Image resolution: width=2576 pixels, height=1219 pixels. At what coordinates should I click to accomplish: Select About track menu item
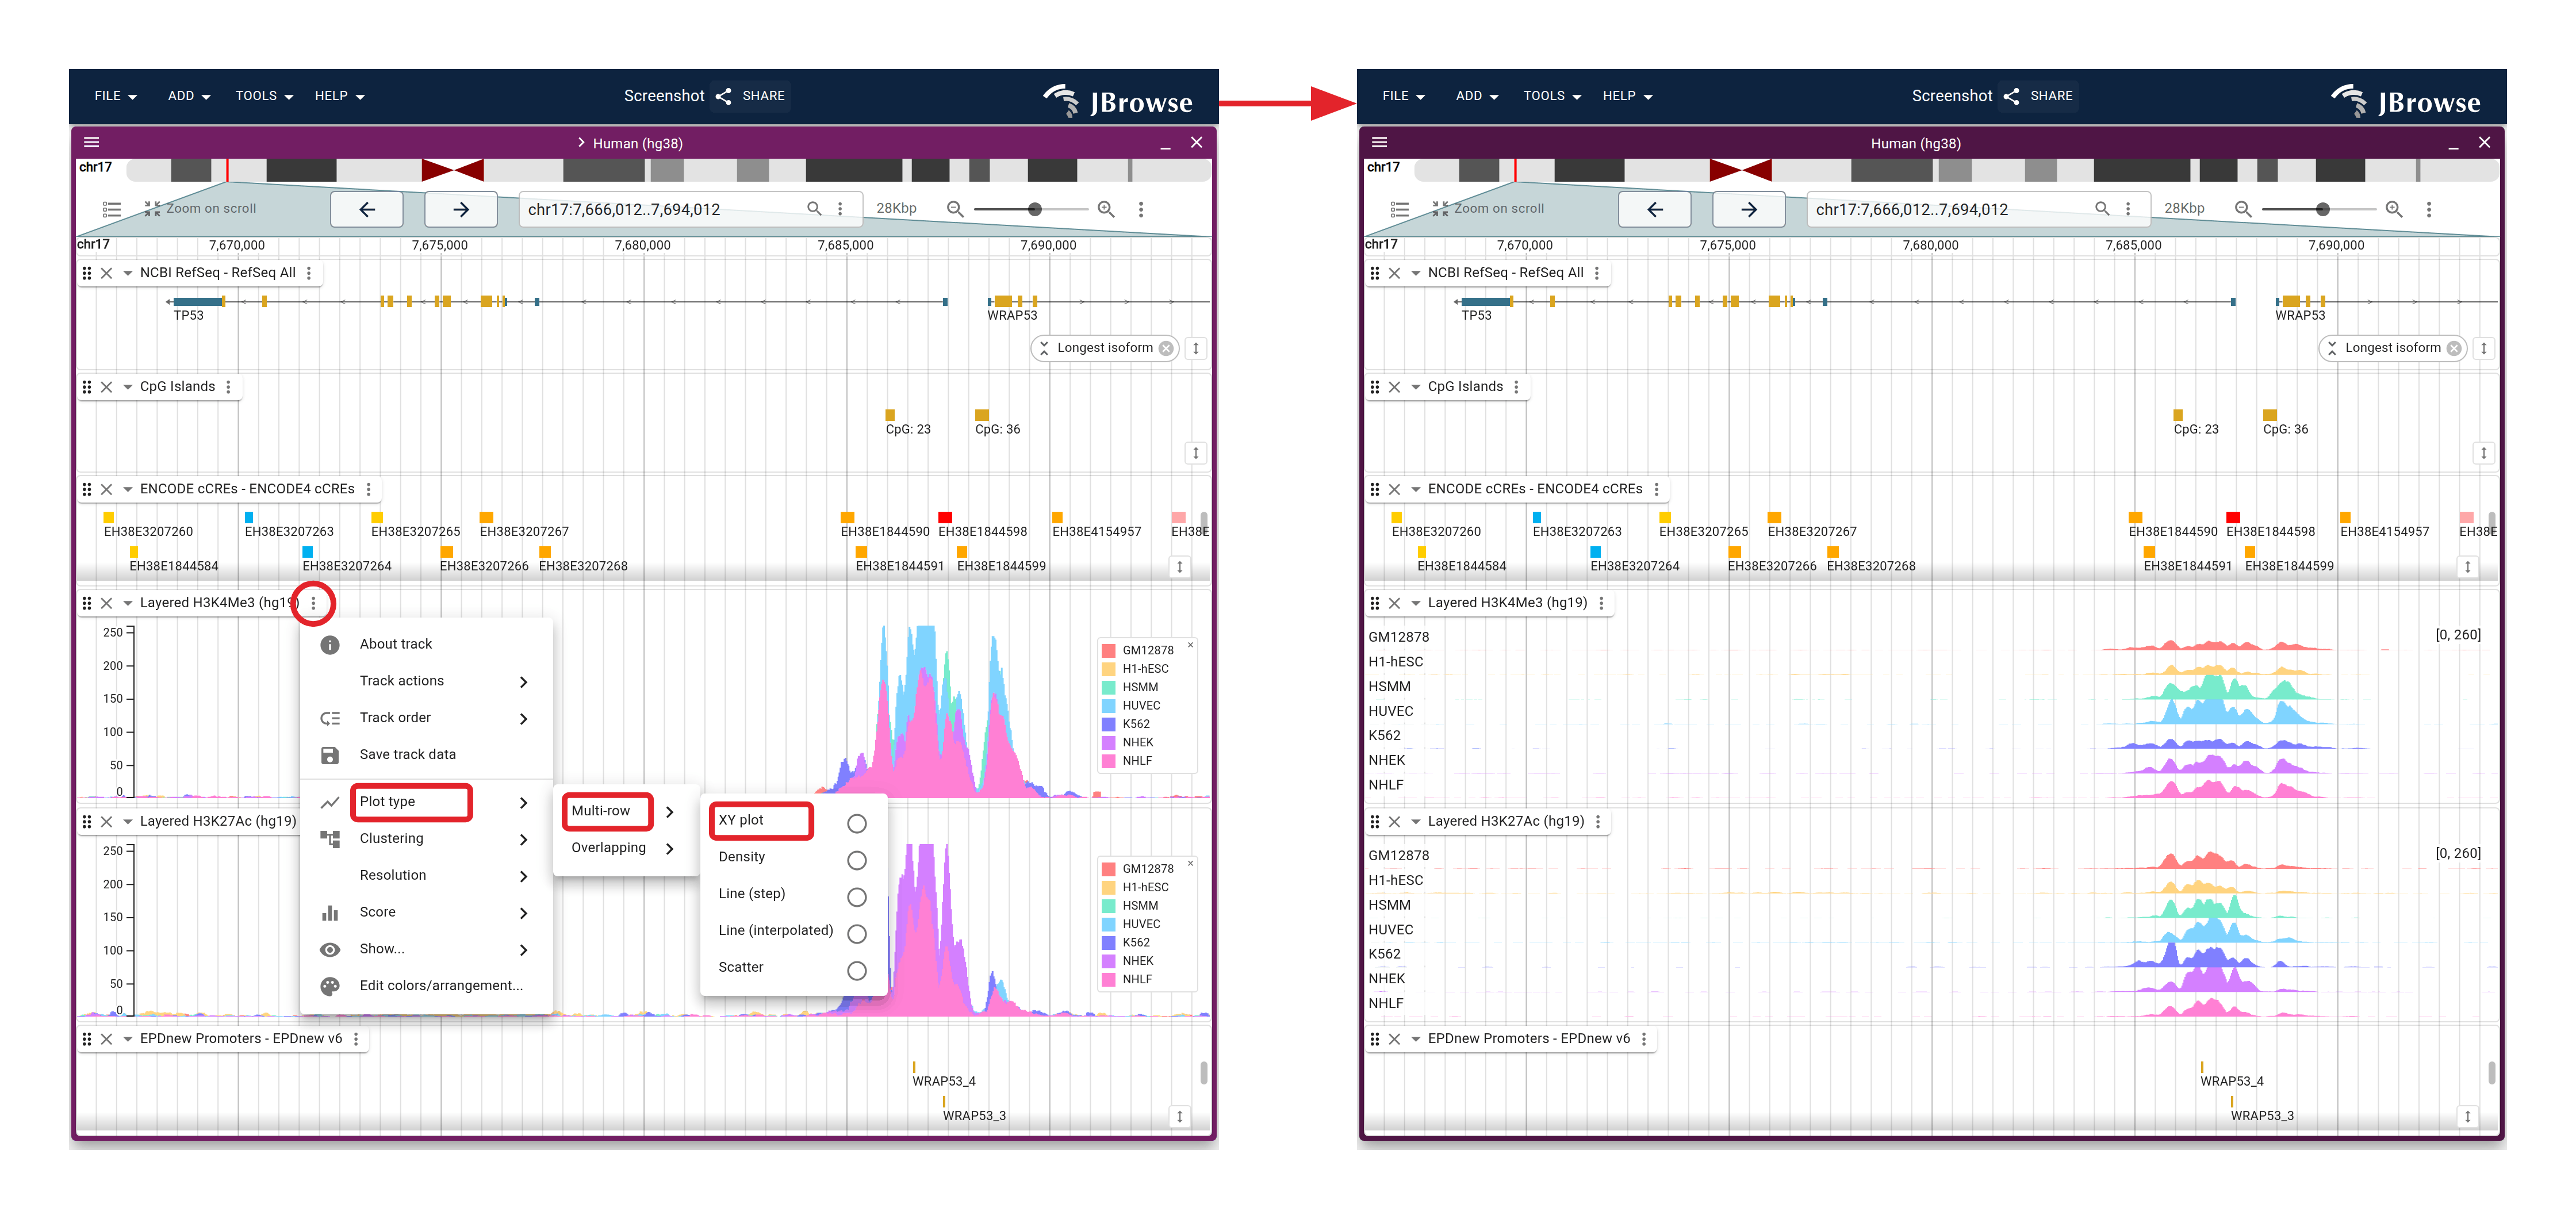[426, 644]
